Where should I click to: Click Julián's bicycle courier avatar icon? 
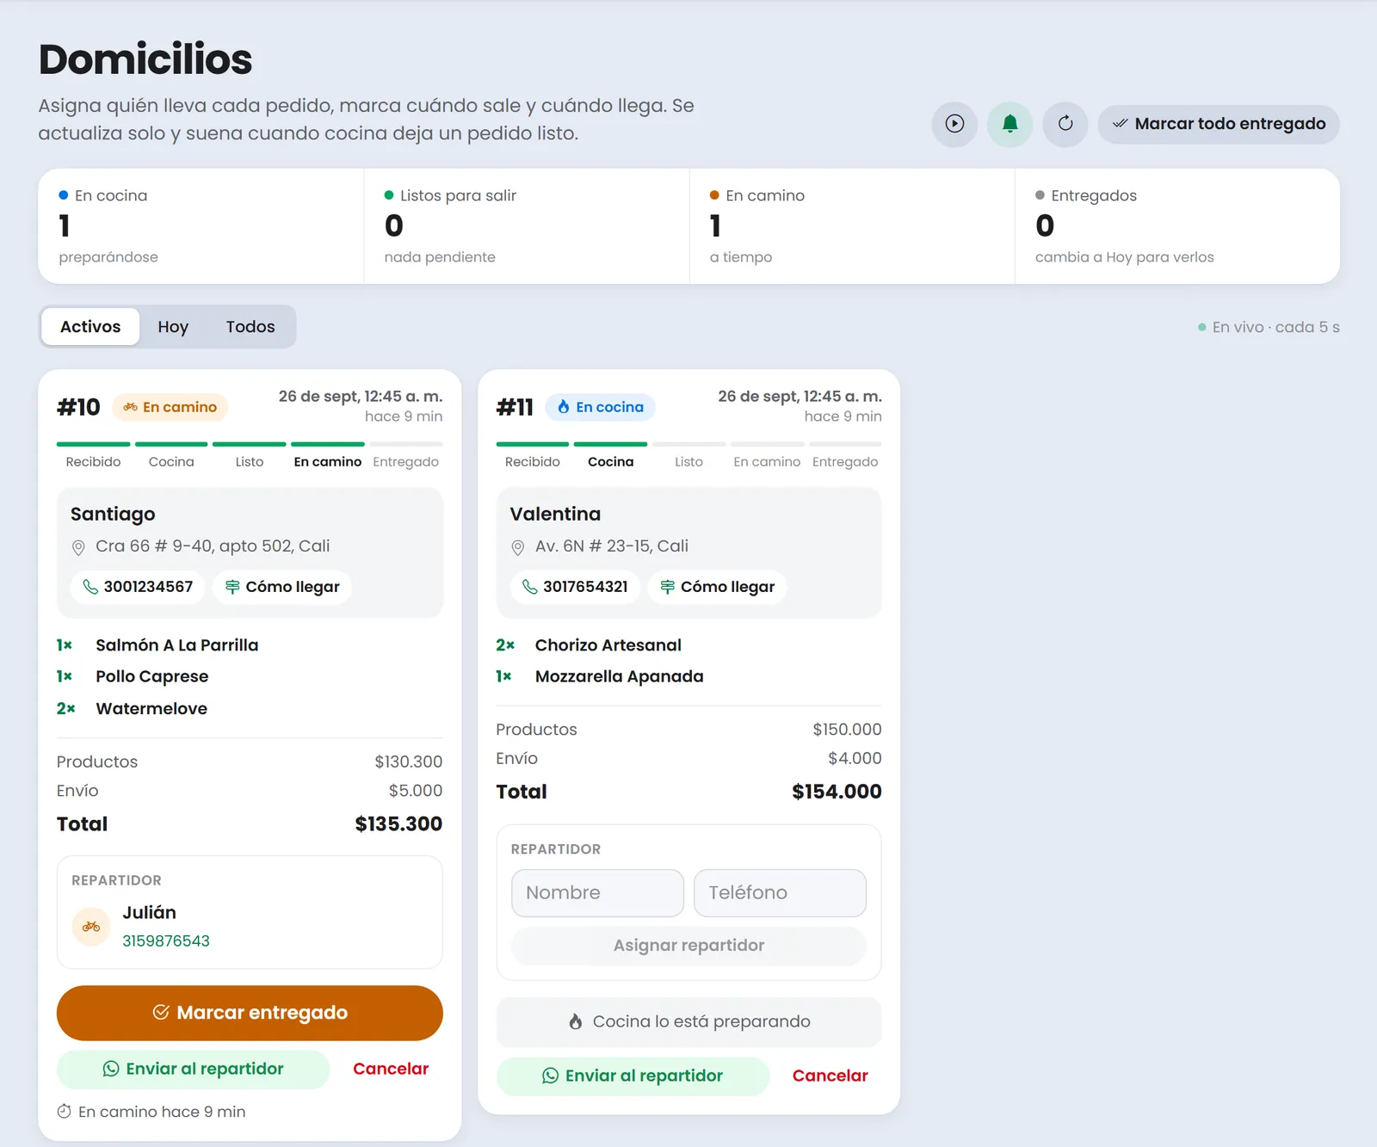(91, 927)
